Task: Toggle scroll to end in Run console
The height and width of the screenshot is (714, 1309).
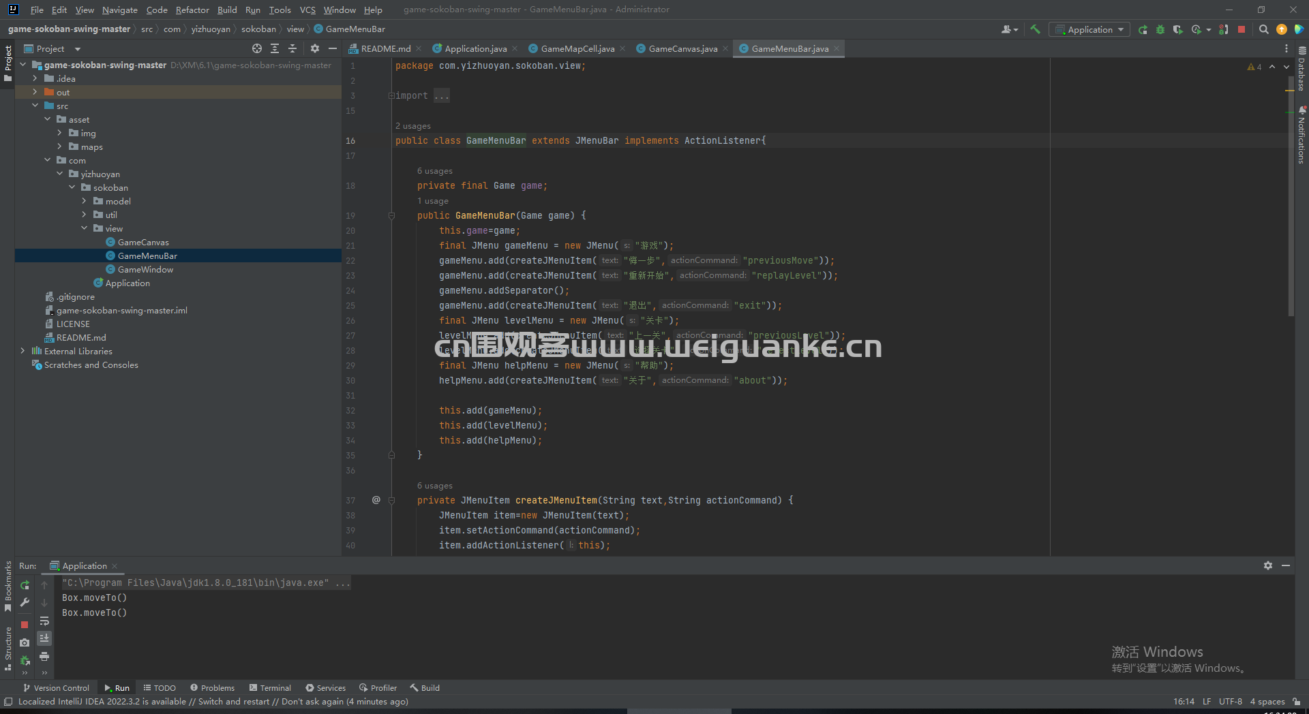Action: point(44,638)
